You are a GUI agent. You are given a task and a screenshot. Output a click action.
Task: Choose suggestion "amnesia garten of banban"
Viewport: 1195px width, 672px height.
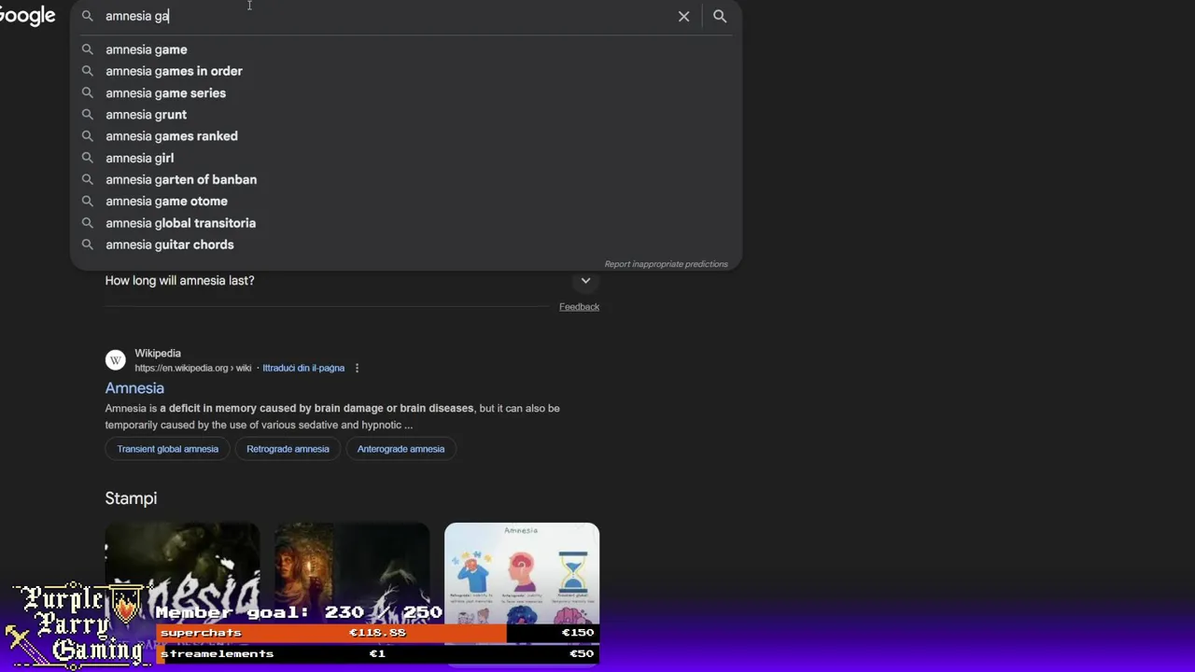(406, 179)
